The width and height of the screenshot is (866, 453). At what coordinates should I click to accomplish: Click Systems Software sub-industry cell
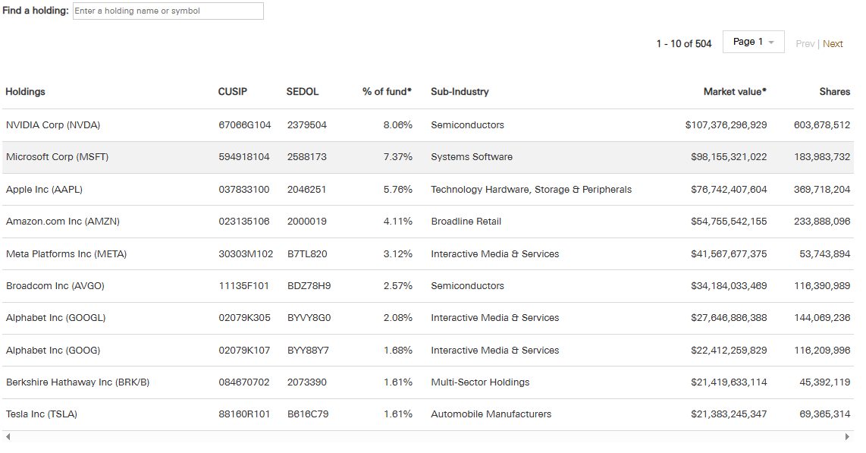point(472,157)
